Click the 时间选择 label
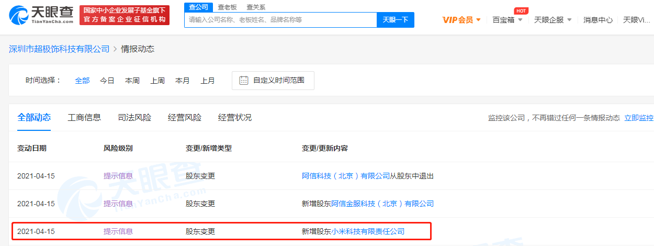This screenshot has height=246, width=654. [x=43, y=81]
